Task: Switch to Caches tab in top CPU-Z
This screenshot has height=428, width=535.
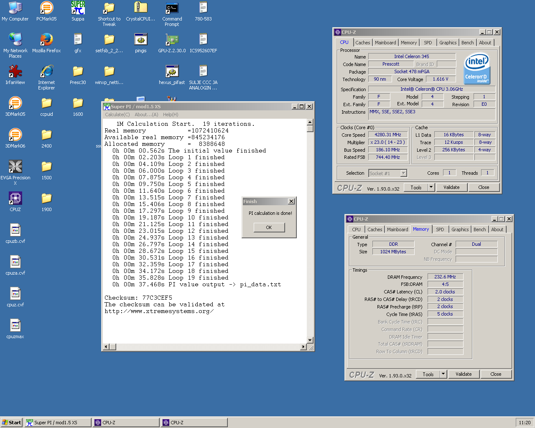Action: pos(363,43)
